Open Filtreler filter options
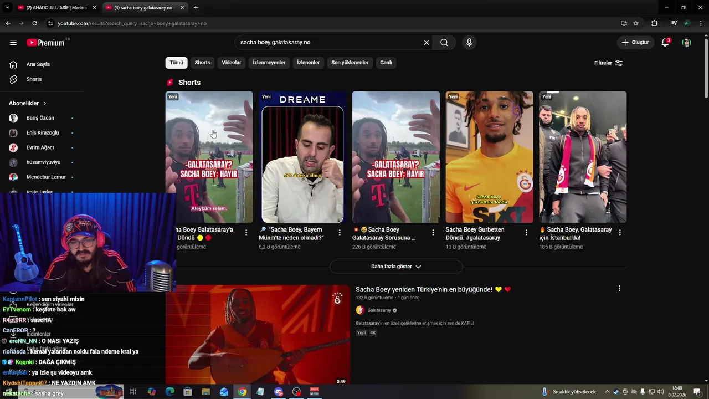Screen dimensions: 709x399 click(609, 63)
